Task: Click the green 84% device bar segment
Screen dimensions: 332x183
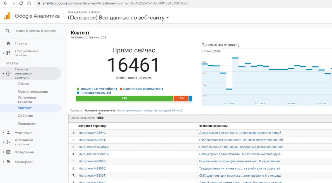Action: coord(124,98)
